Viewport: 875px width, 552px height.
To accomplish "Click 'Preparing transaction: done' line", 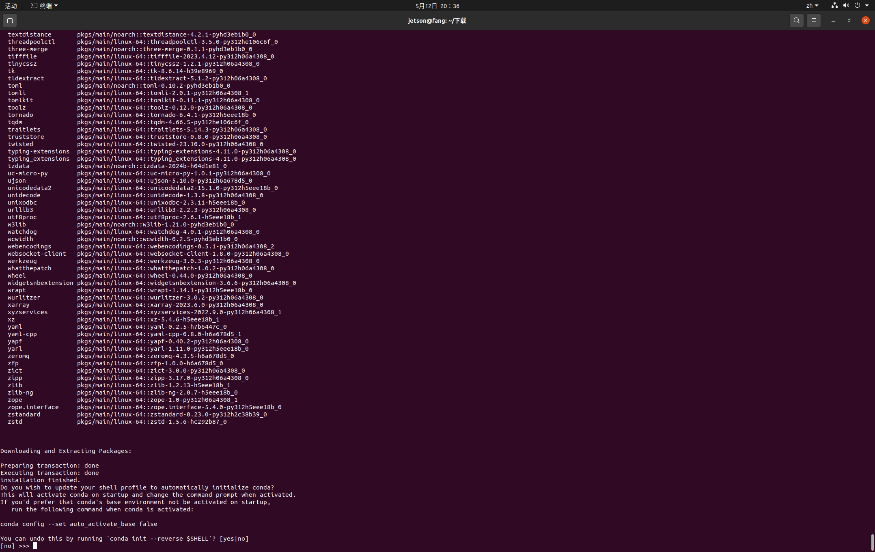I will (x=50, y=466).
